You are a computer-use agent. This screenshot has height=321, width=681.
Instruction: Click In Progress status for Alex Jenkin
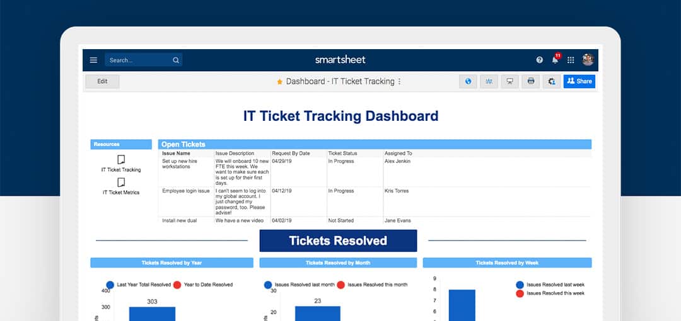click(x=355, y=172)
